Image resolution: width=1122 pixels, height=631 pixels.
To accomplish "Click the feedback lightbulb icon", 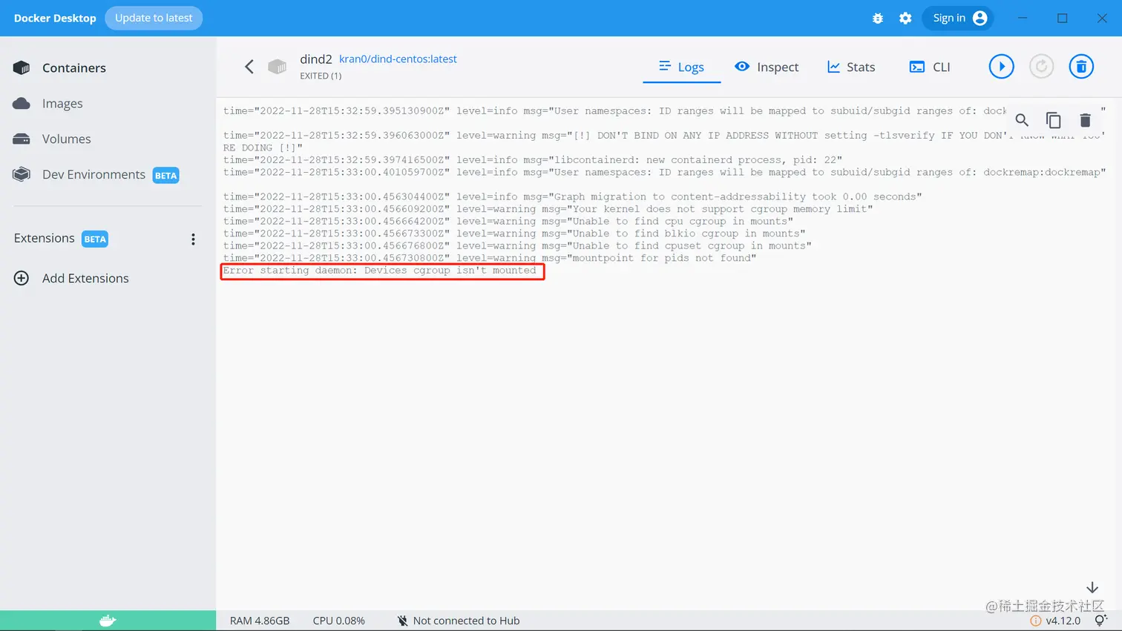I will (x=1100, y=621).
